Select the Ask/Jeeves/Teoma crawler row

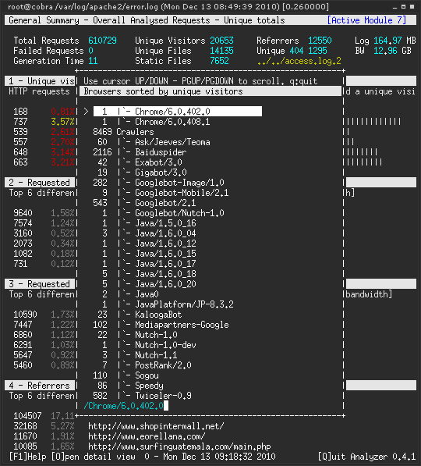(x=154, y=142)
